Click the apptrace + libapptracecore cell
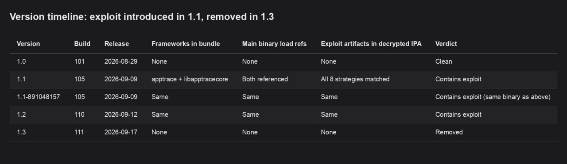 point(190,79)
